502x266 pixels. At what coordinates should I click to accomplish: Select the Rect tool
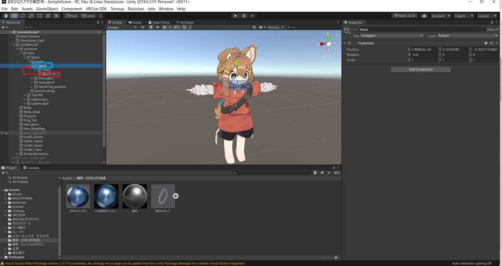[39, 16]
